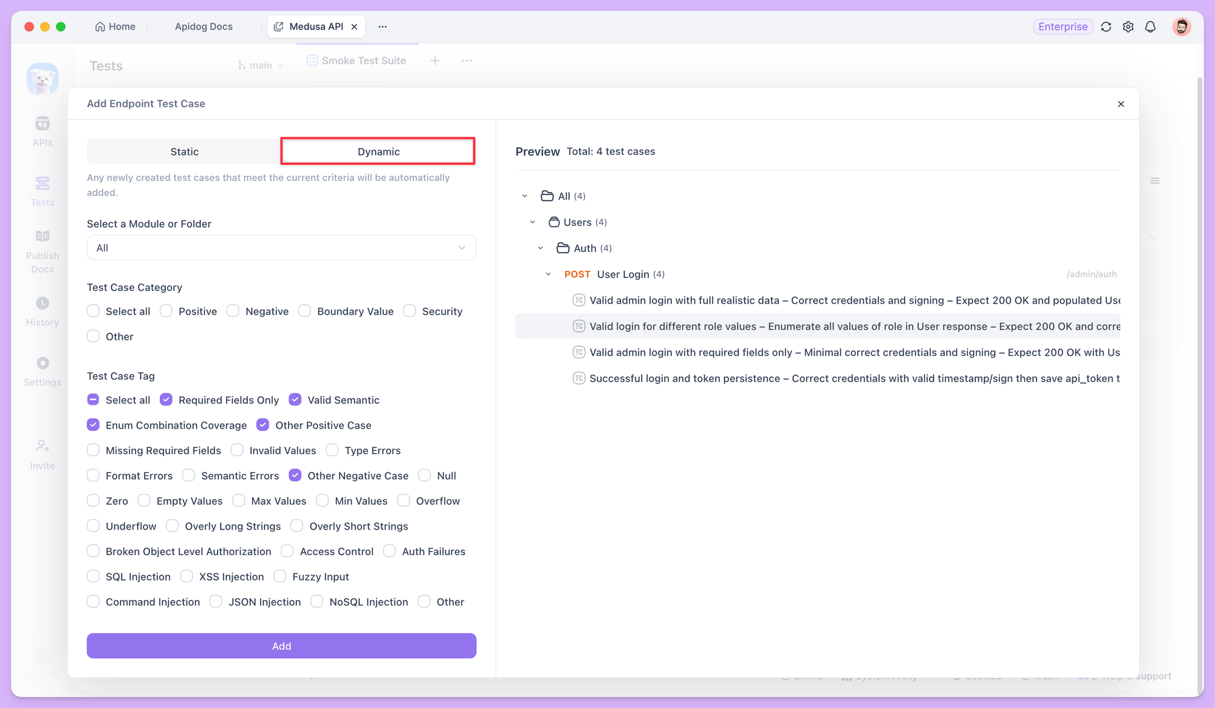The width and height of the screenshot is (1215, 708).
Task: Add a new test suite with the plus icon
Action: point(435,61)
